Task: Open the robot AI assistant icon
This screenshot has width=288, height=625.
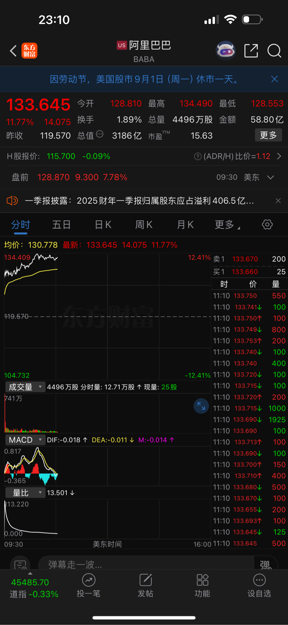Action: [225, 50]
